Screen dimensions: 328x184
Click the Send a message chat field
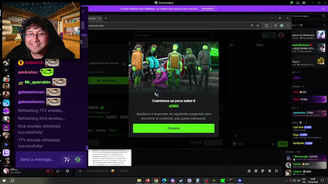pyautogui.click(x=37, y=159)
